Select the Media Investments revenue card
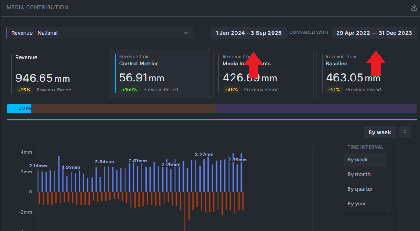 (263, 74)
